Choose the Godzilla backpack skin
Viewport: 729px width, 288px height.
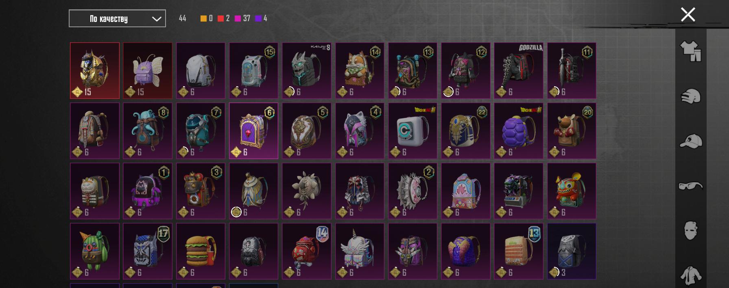pyautogui.click(x=519, y=70)
